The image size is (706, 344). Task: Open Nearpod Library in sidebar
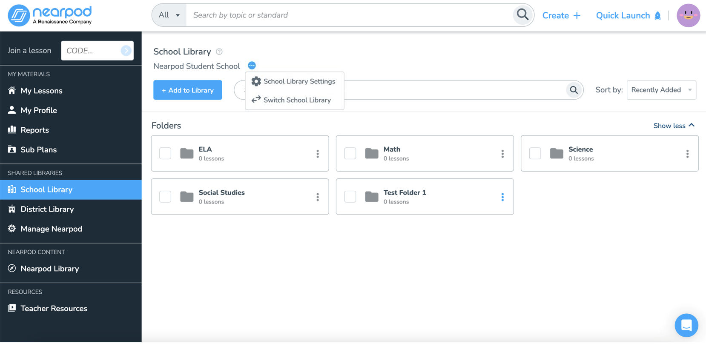tap(71, 269)
